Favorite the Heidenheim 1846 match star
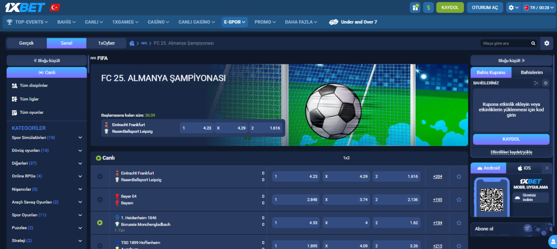The height and width of the screenshot is (249, 557). pos(458,223)
